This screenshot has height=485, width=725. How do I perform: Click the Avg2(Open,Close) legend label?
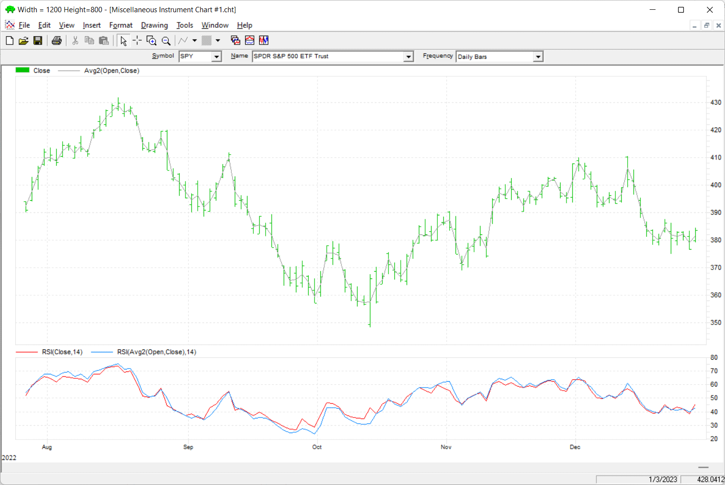pyautogui.click(x=112, y=70)
